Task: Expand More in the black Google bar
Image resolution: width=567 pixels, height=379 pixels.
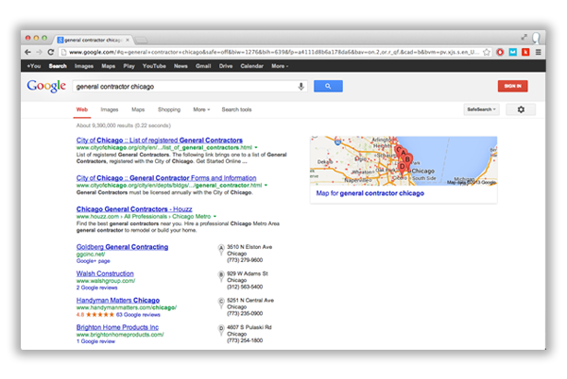Action: coord(280,66)
